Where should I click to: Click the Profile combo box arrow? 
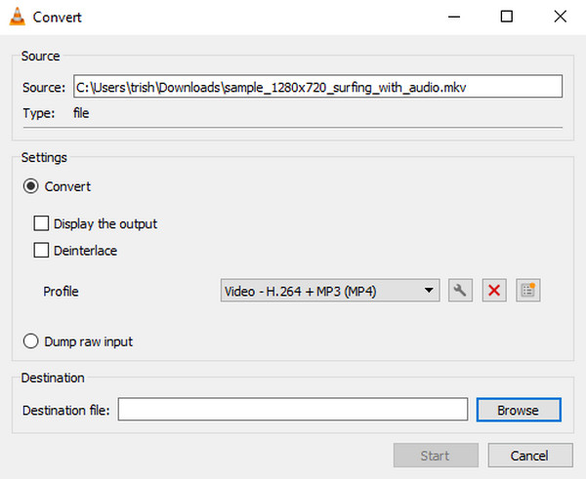[429, 290]
